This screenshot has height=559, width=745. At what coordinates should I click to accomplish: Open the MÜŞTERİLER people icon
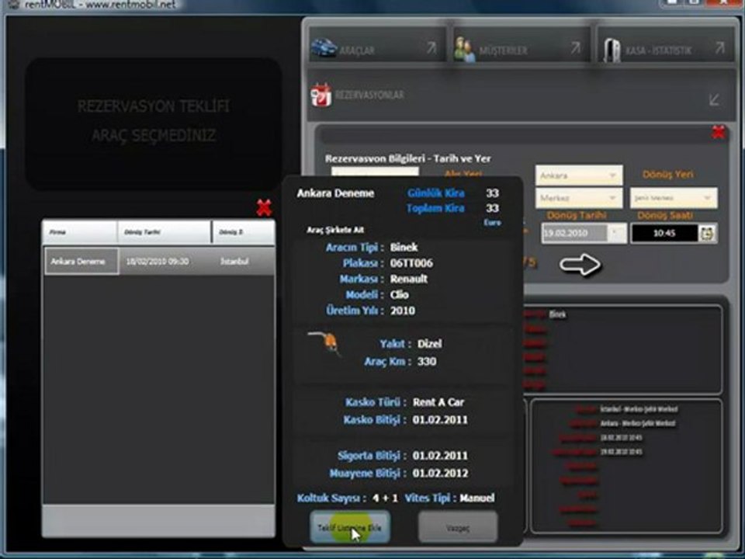(x=464, y=49)
